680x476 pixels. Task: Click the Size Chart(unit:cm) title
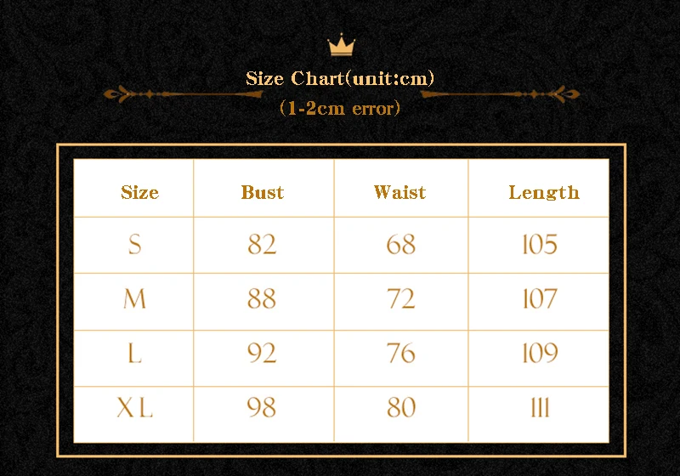point(340,79)
